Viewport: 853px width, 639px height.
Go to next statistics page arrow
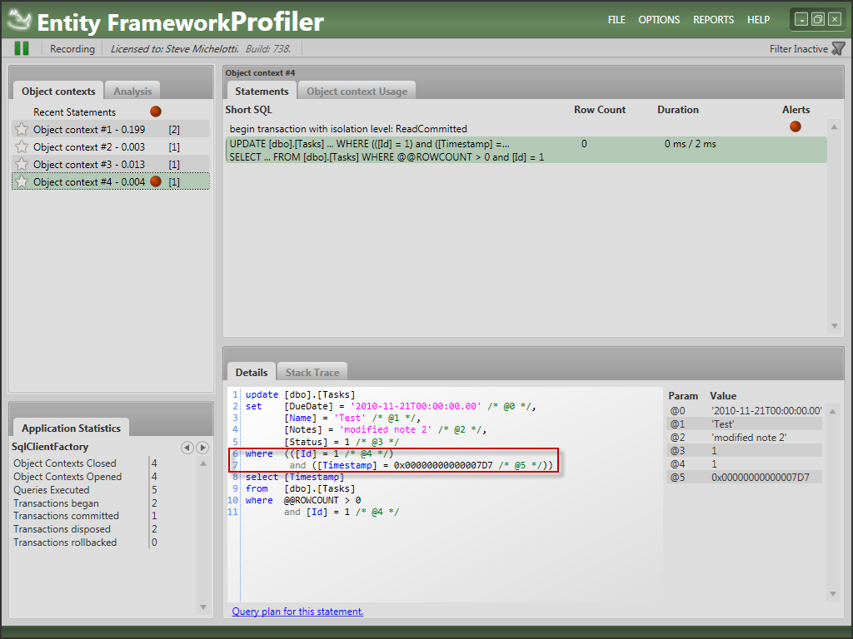(202, 447)
